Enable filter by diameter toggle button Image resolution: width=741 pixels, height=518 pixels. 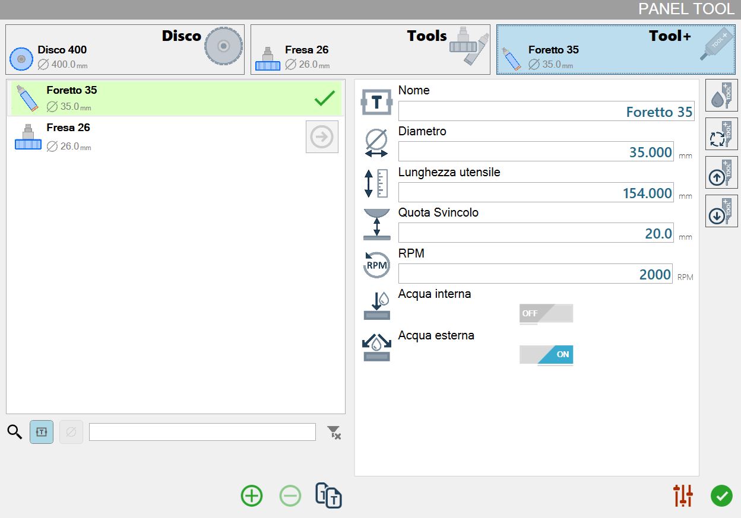[x=71, y=432]
